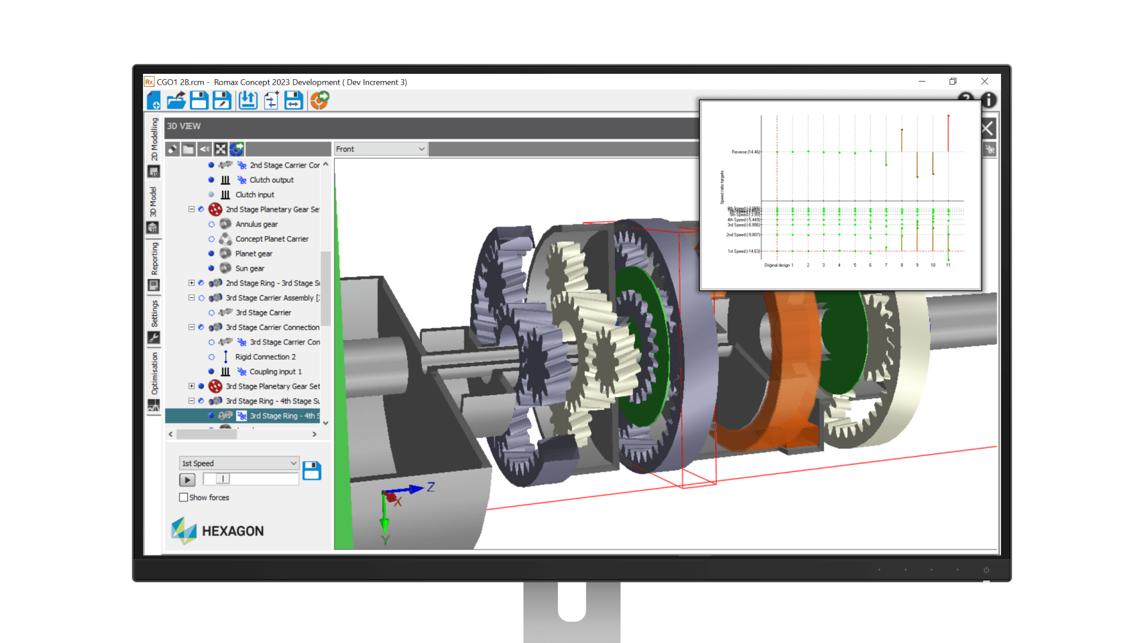The width and height of the screenshot is (1144, 643).
Task: Open the Front view dropdown
Action: [380, 149]
